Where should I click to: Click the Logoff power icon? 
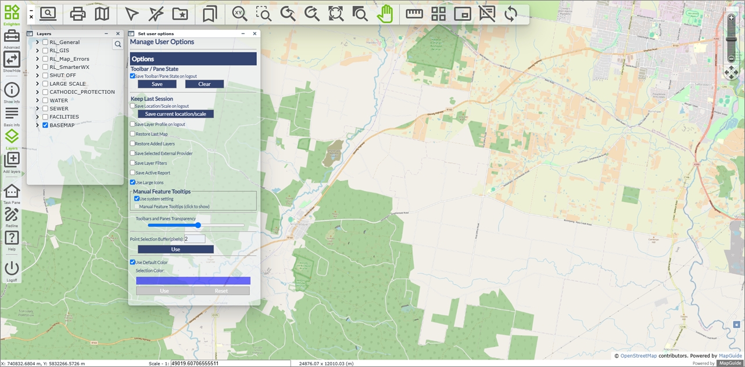coord(12,268)
